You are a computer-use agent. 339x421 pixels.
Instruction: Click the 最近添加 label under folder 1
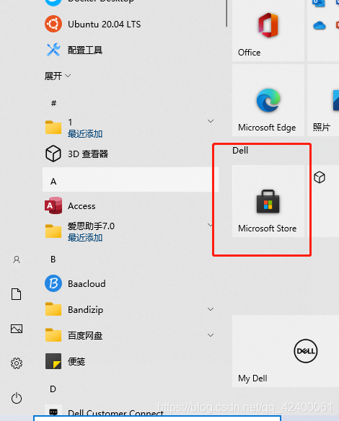pos(85,133)
